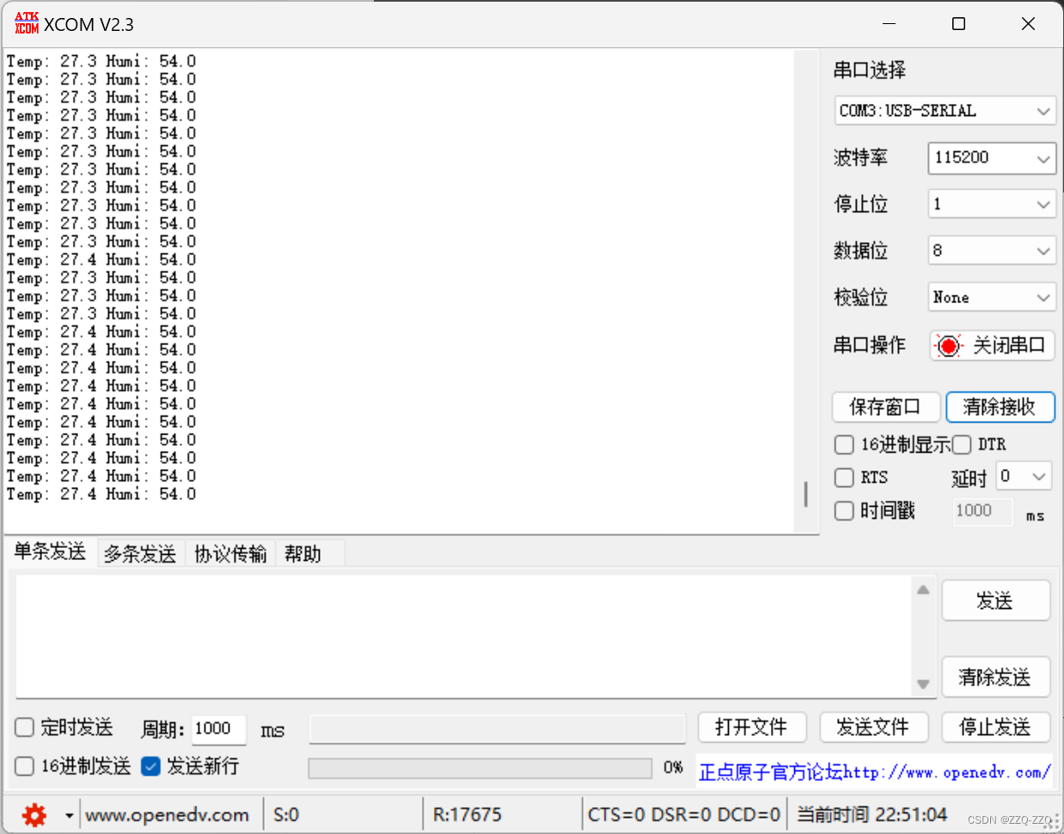This screenshot has width=1064, height=834.
Task: Toggle the 16进制发送 hex send checkbox
Action: [x=24, y=765]
